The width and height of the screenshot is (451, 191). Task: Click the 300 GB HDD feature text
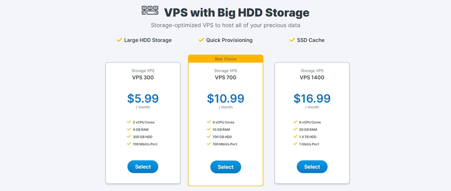(142, 137)
